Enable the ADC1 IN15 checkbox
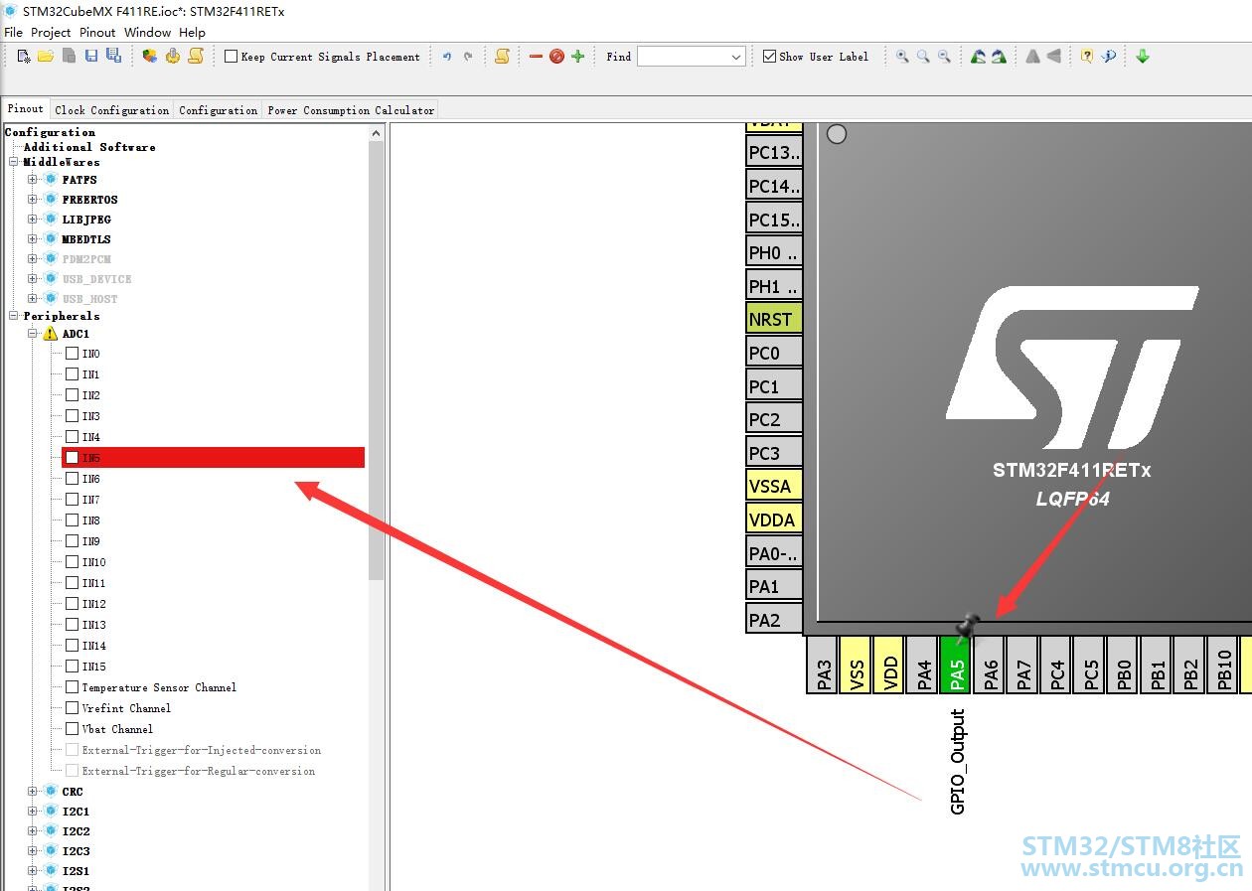 72,667
